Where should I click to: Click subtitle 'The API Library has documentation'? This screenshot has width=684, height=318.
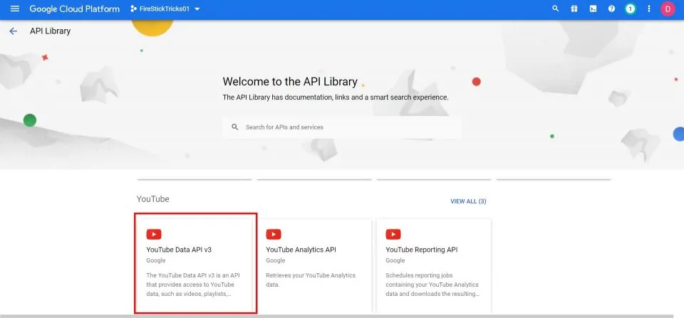click(x=336, y=97)
